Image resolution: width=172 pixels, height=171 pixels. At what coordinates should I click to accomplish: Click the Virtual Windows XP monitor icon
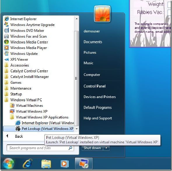pos(12,111)
